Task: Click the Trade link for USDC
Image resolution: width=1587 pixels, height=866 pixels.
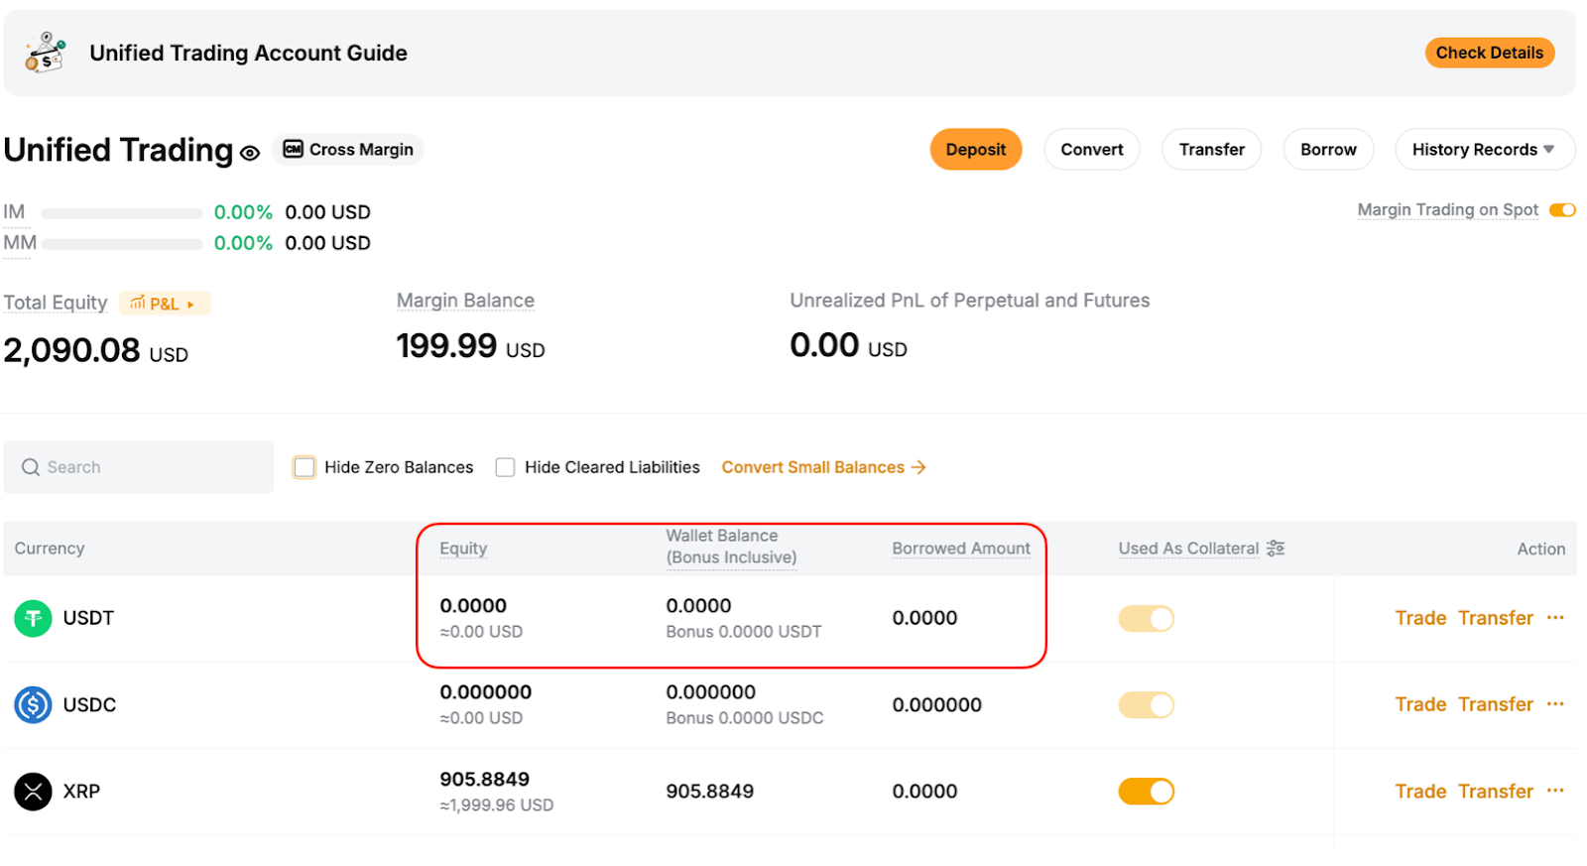Action: pos(1420,704)
